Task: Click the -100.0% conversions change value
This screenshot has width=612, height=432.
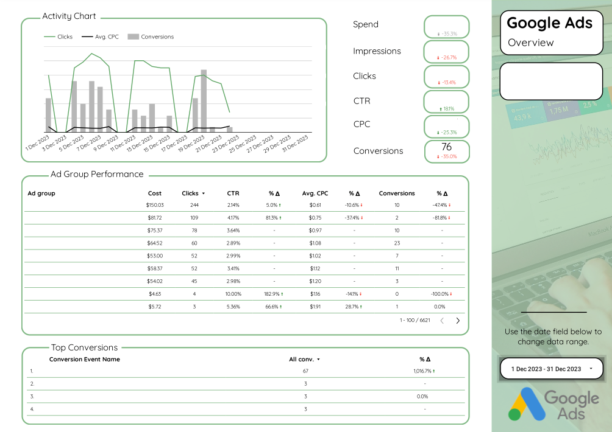Action: click(x=441, y=294)
